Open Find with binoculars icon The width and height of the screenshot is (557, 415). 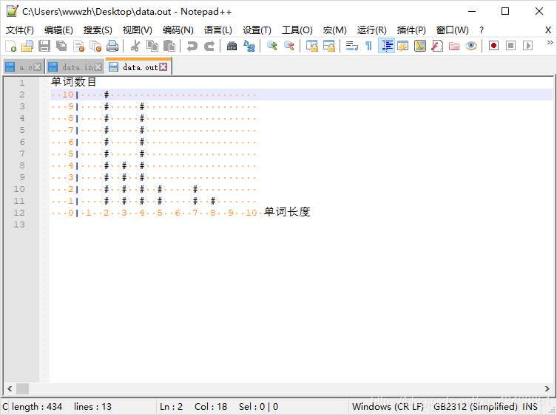point(232,46)
